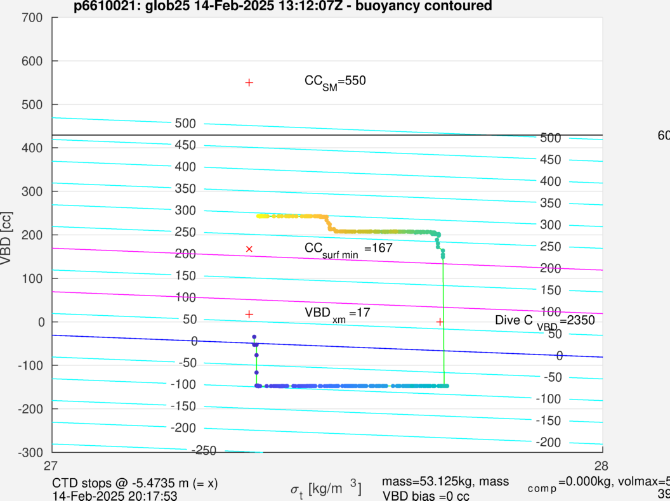Click the red plus marker beside Dive C_VBD

pyautogui.click(x=440, y=322)
